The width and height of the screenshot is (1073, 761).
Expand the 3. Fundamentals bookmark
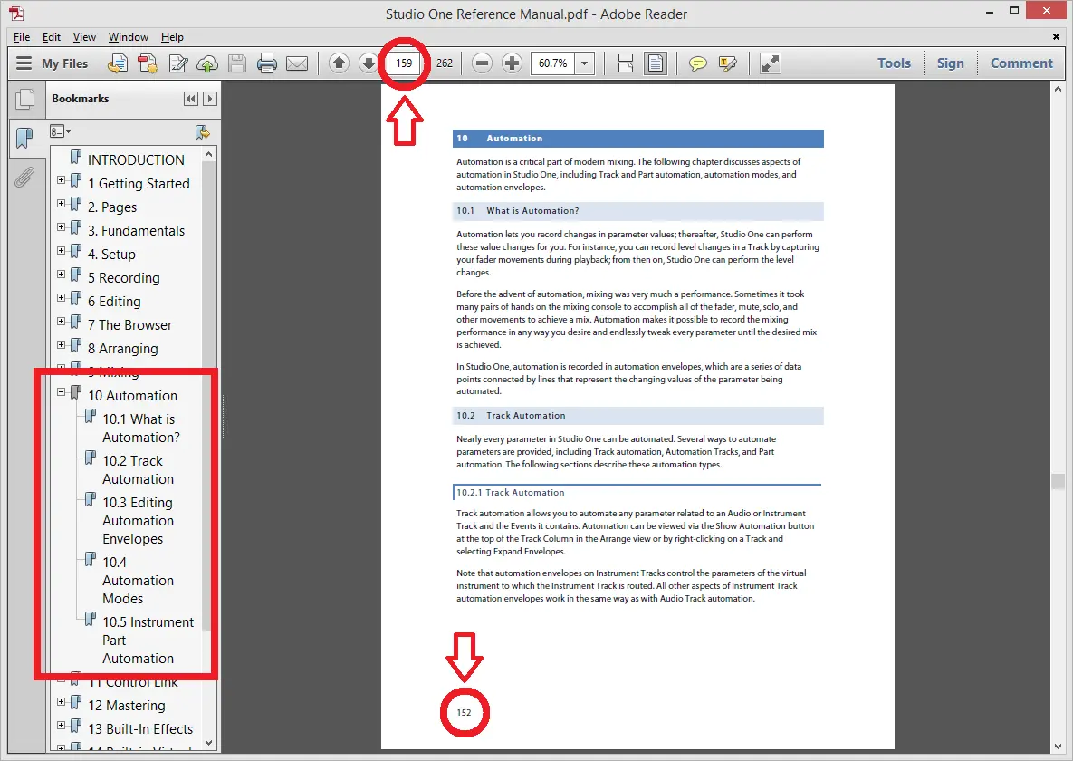click(61, 227)
